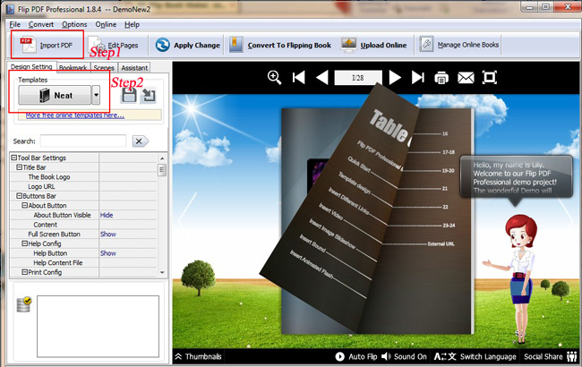582x367 pixels.
Task: Click Upload Online button
Action: [x=374, y=46]
